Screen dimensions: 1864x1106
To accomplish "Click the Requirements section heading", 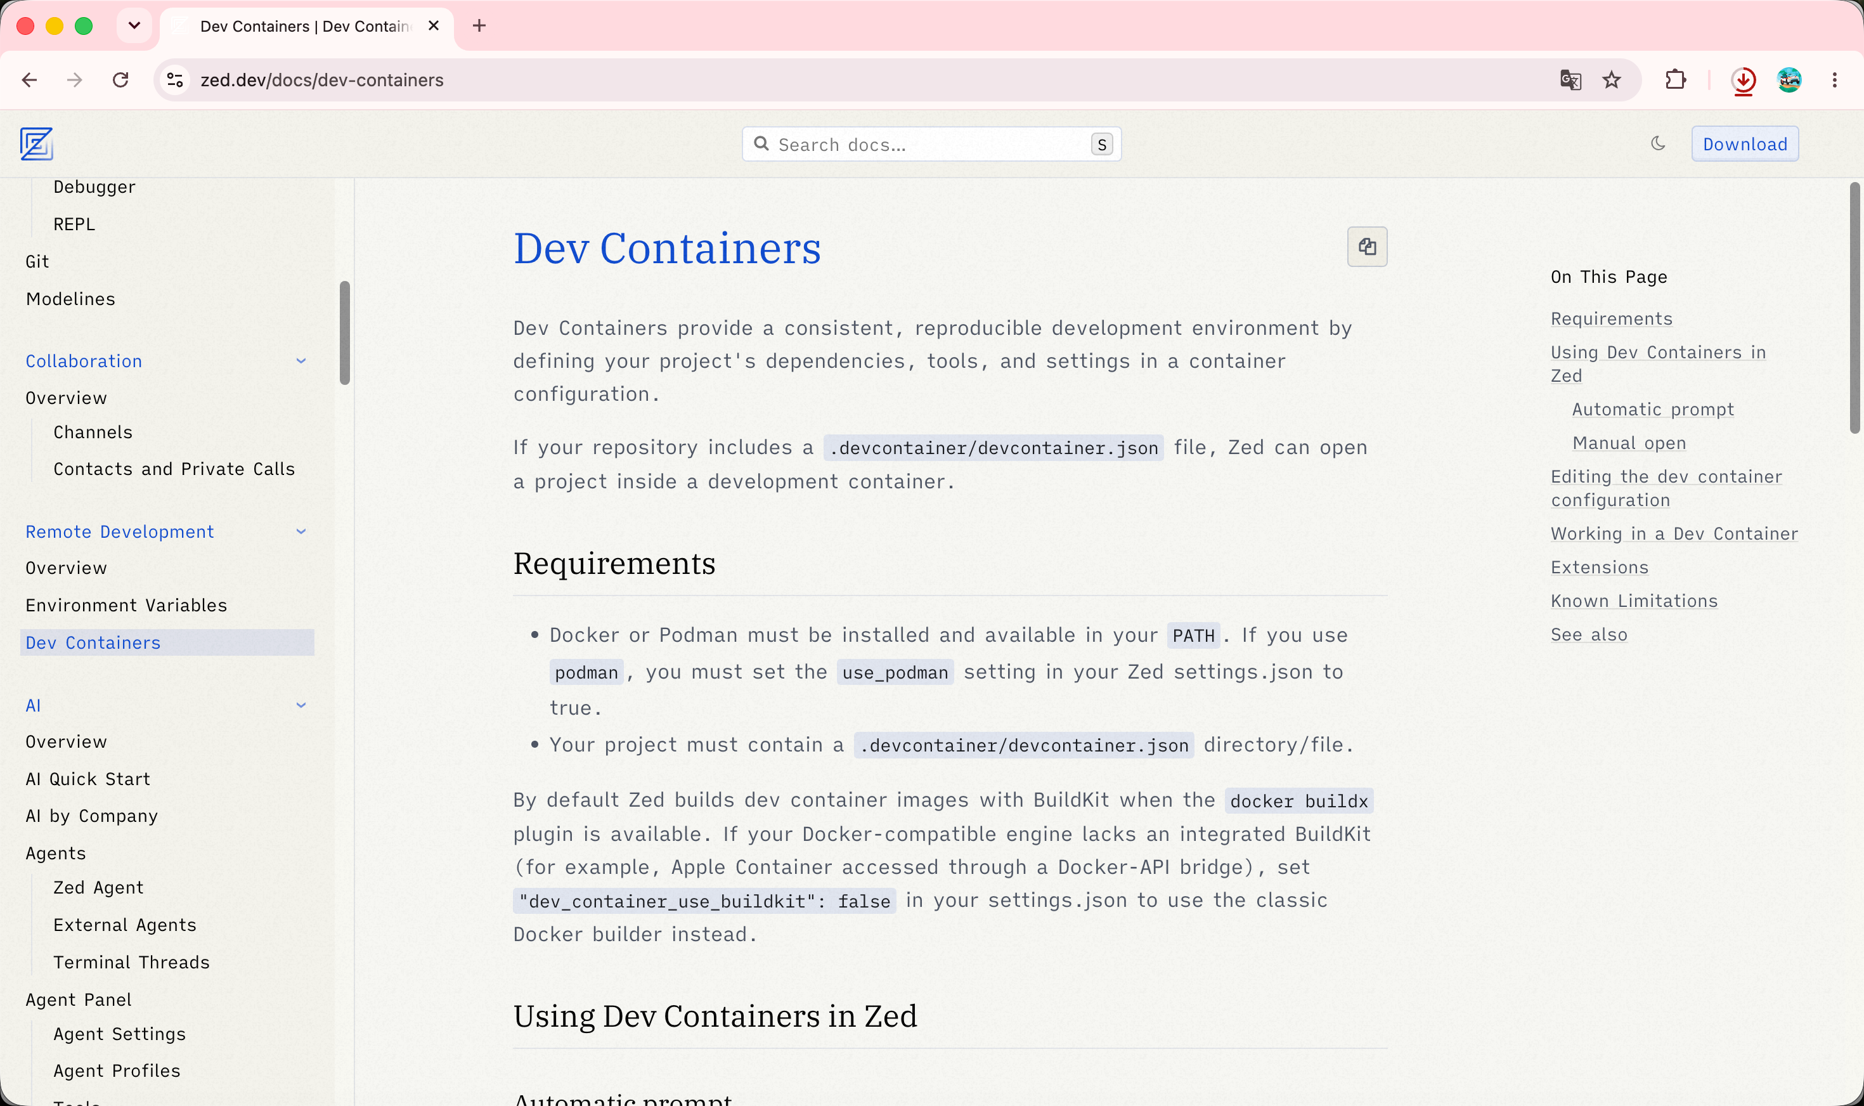I will coord(614,563).
